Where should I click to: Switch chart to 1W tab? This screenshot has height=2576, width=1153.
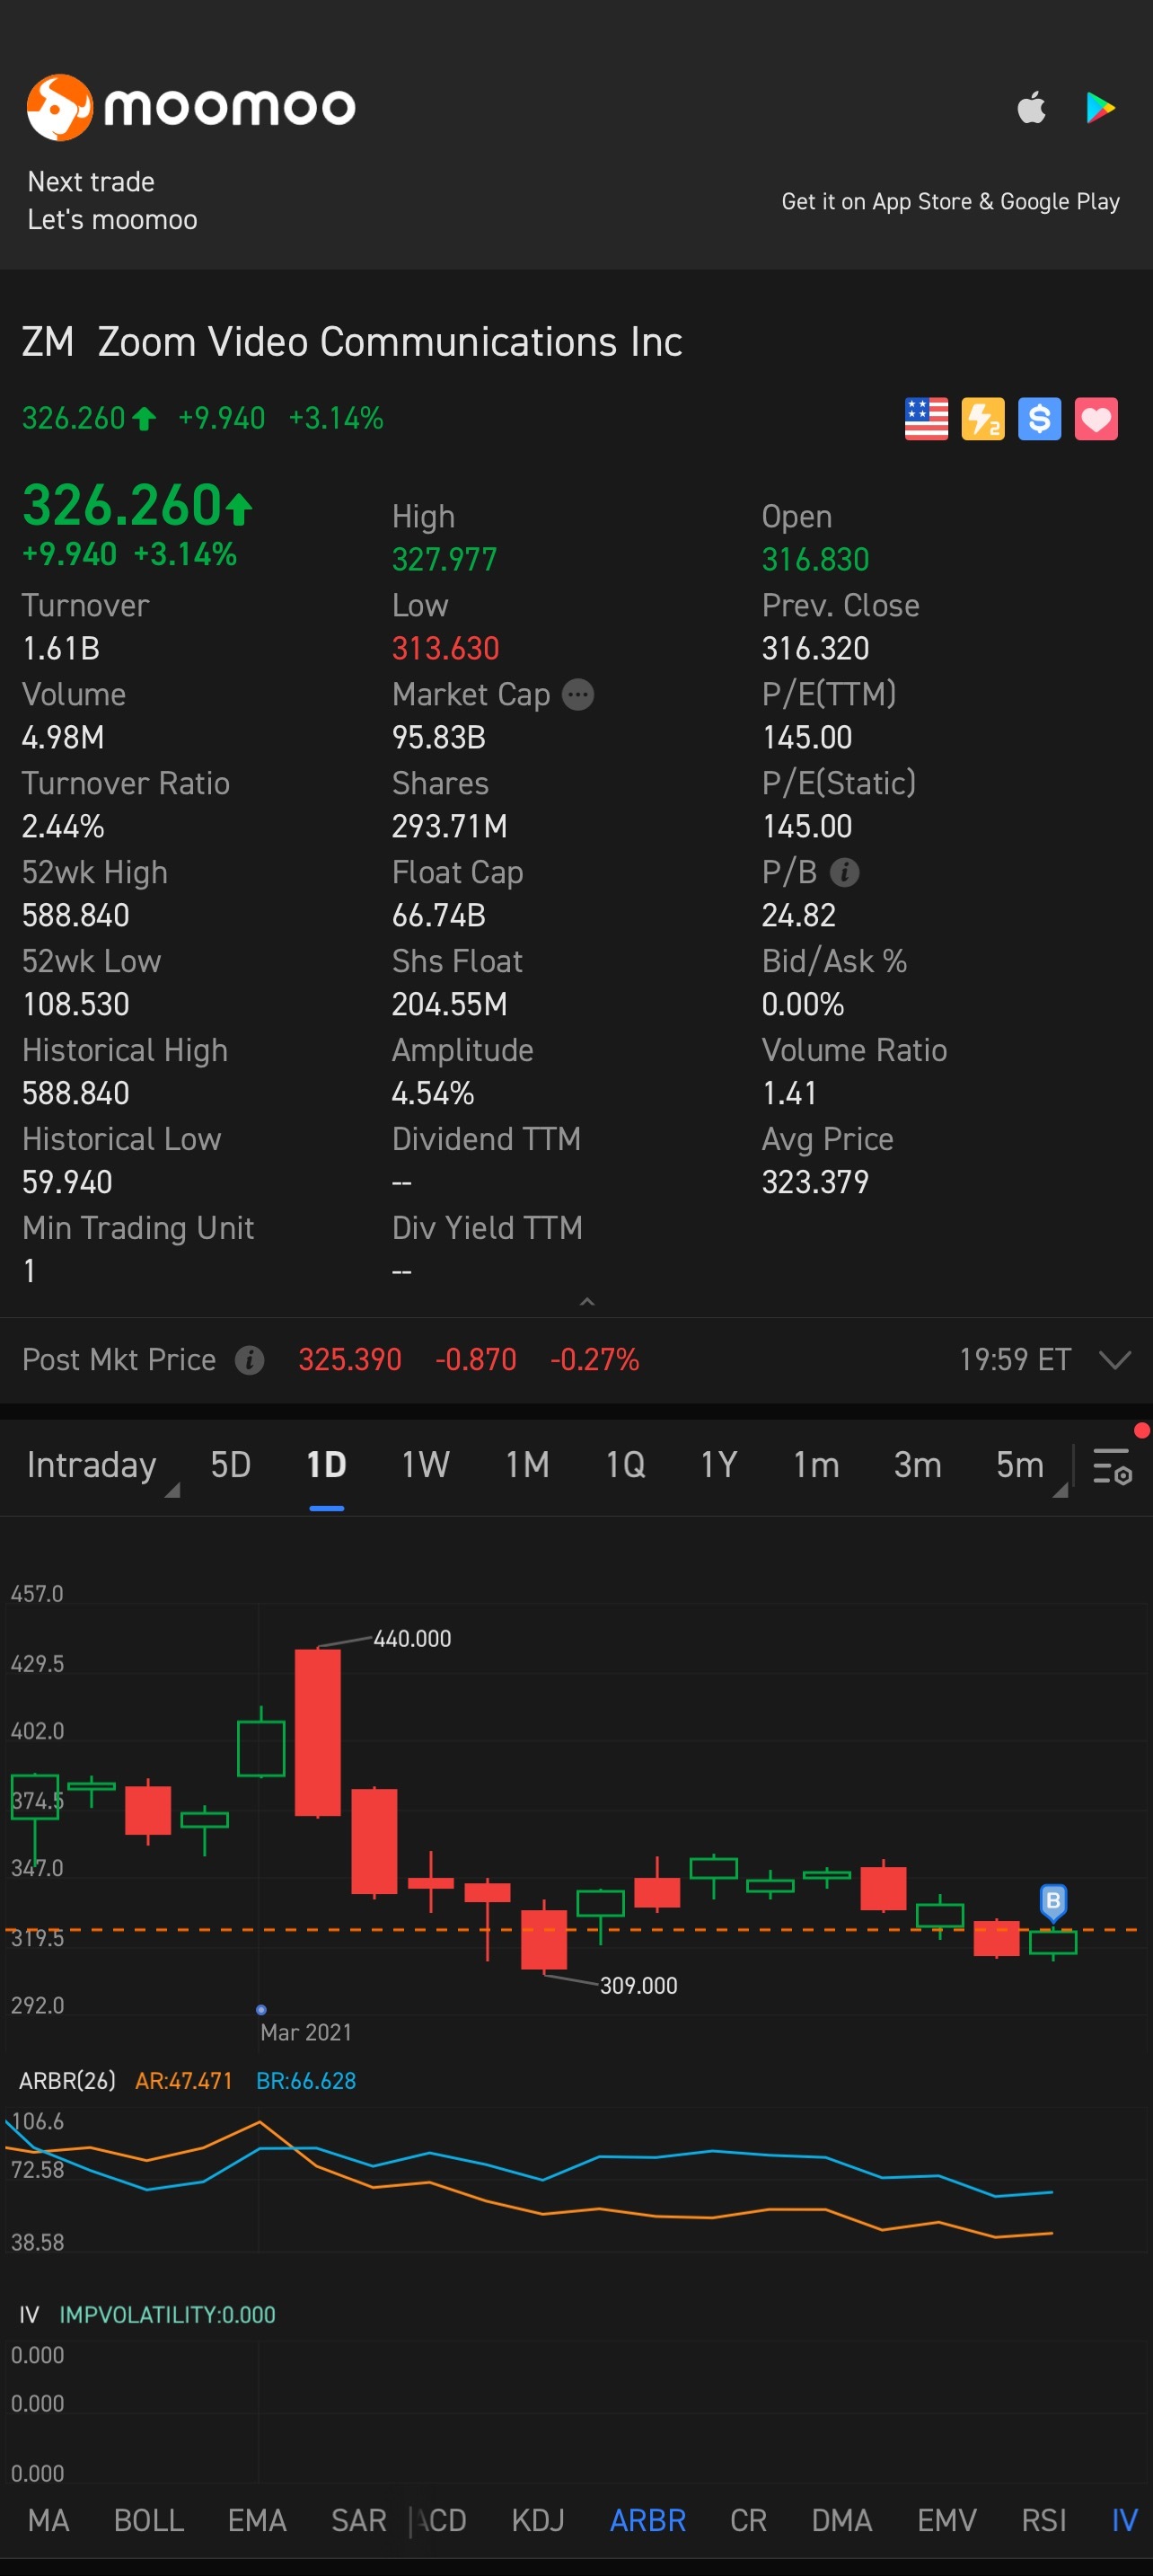426,1465
